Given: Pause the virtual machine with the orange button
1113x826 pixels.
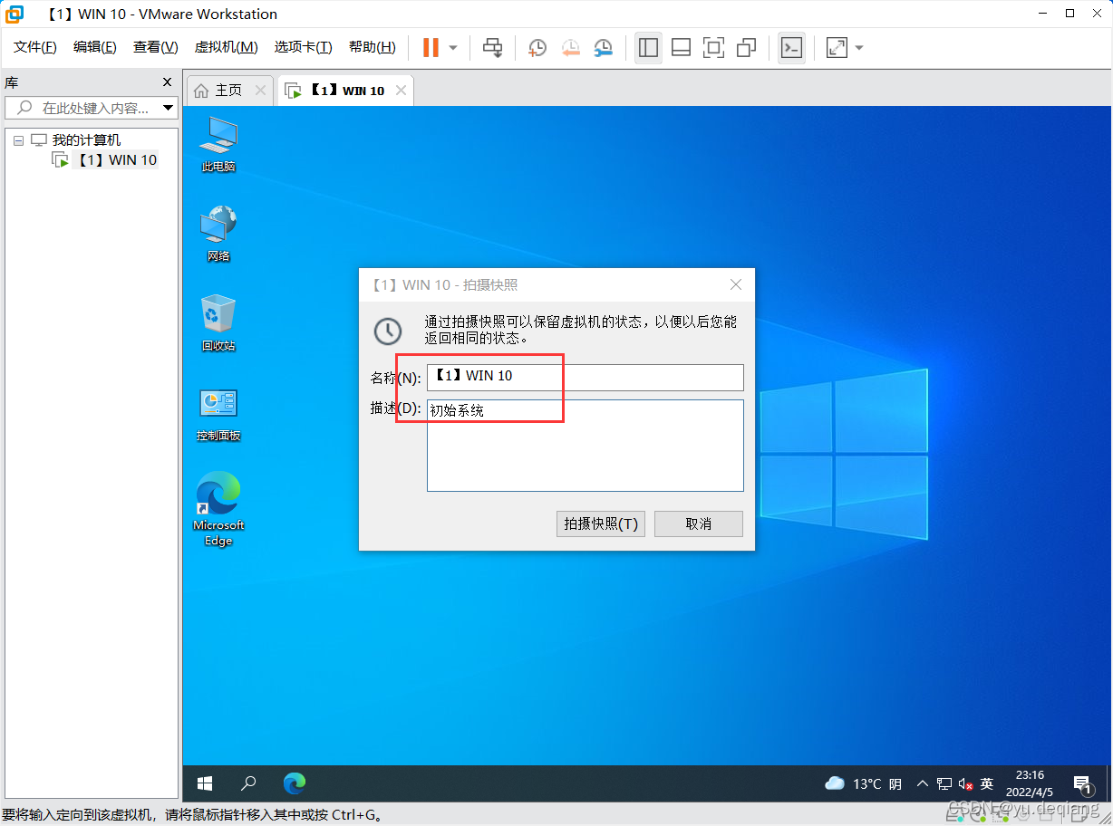Looking at the screenshot, I should pos(431,48).
